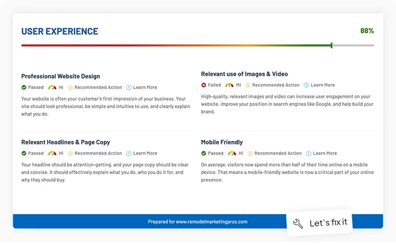Screen dimensions: 396x245
Task: Click the marker on the User Experience score bar
Action: 332,45
